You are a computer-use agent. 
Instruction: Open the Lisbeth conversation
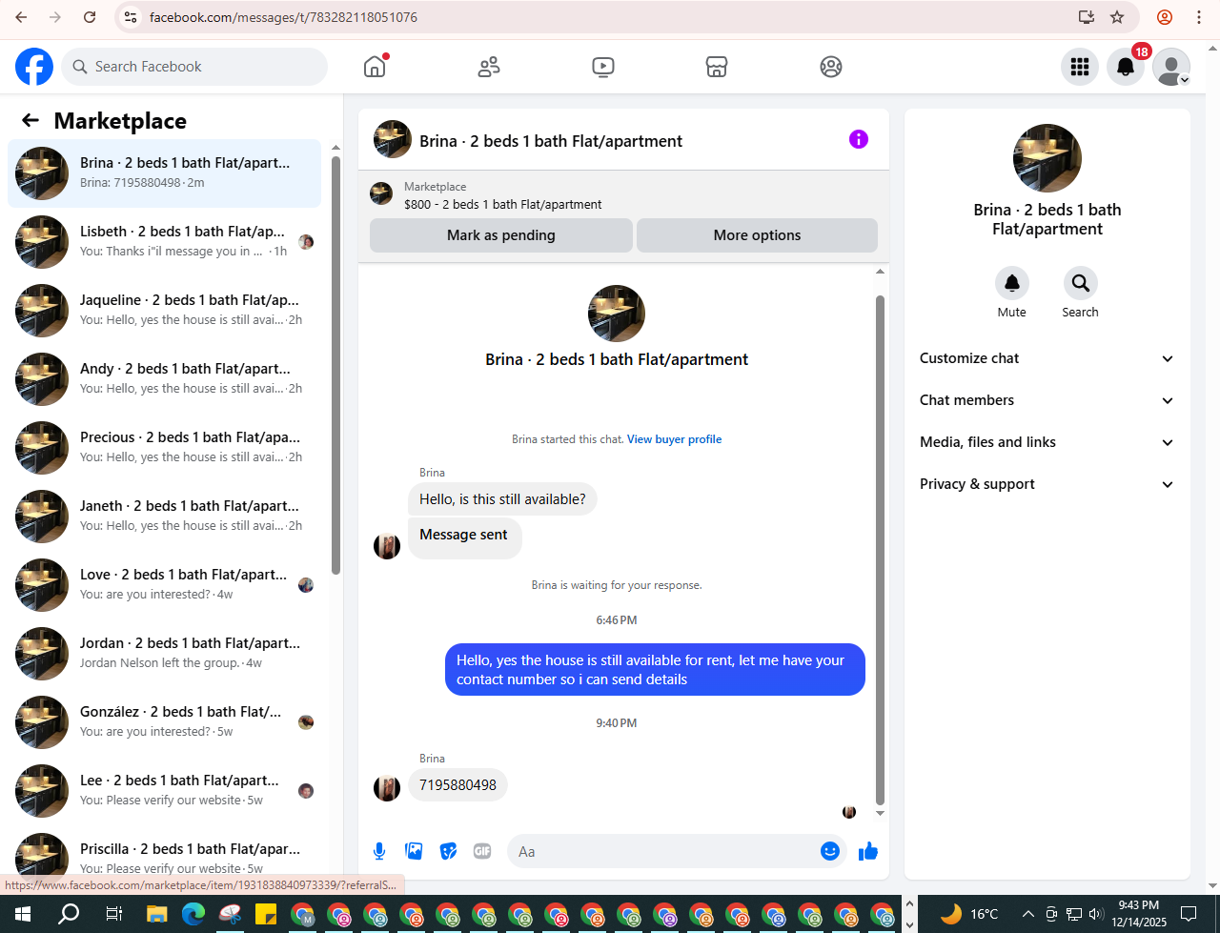point(164,242)
